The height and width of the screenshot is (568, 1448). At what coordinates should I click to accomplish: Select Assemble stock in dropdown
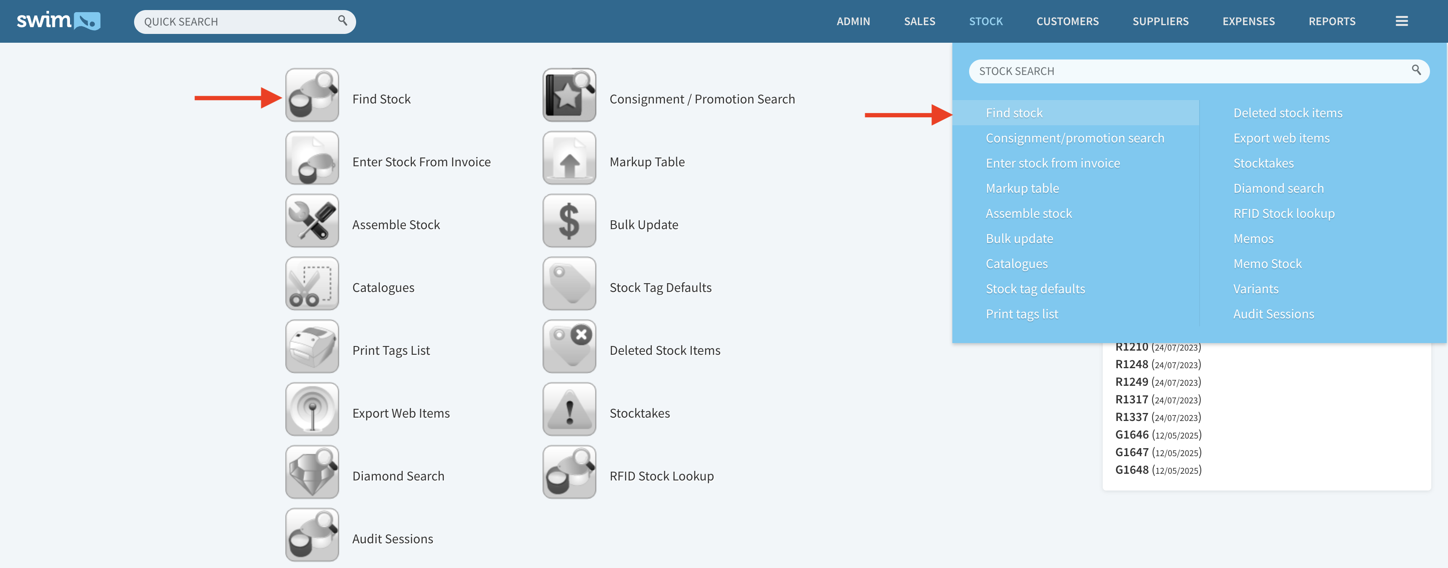click(x=1029, y=214)
